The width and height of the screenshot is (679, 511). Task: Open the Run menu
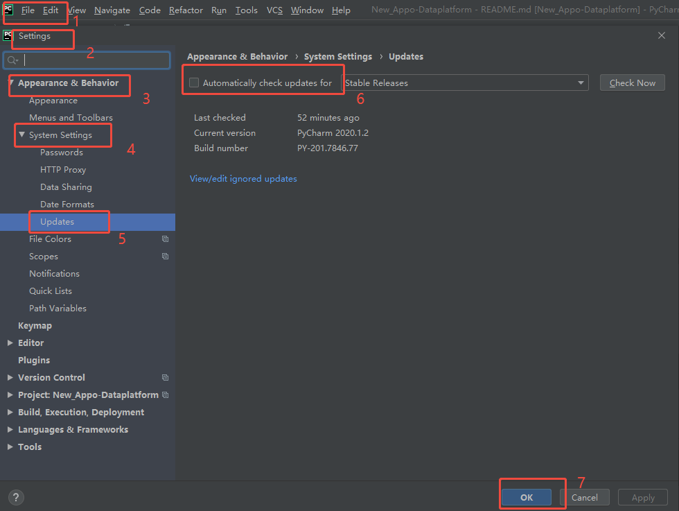point(219,10)
